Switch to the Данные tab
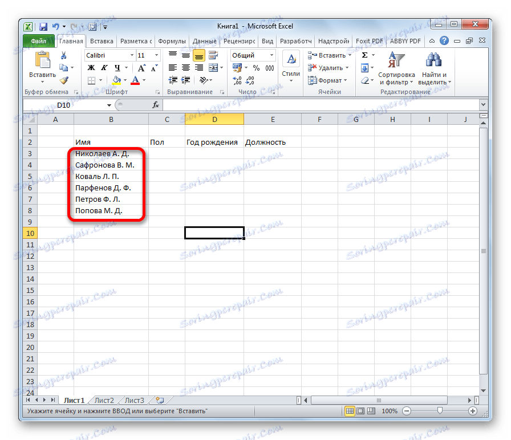 (x=204, y=41)
